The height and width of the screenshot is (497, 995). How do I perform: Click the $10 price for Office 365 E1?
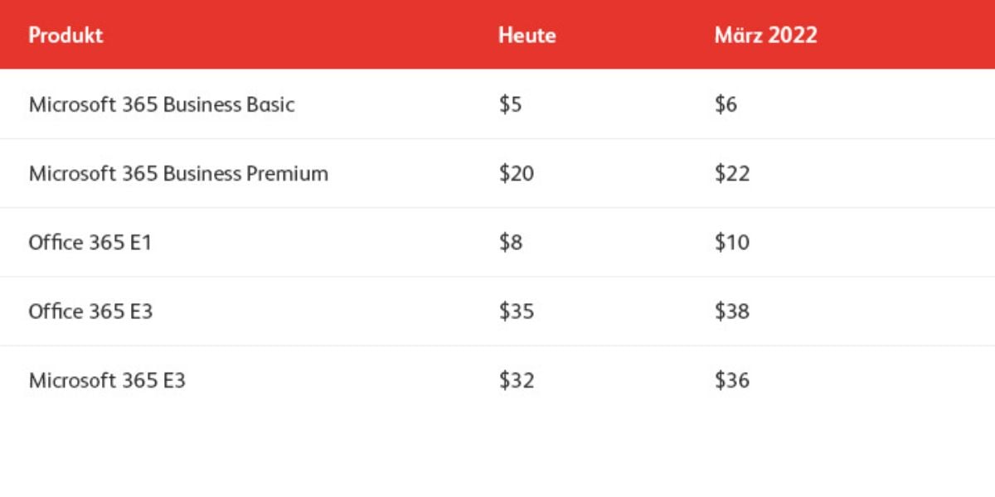[x=731, y=243]
